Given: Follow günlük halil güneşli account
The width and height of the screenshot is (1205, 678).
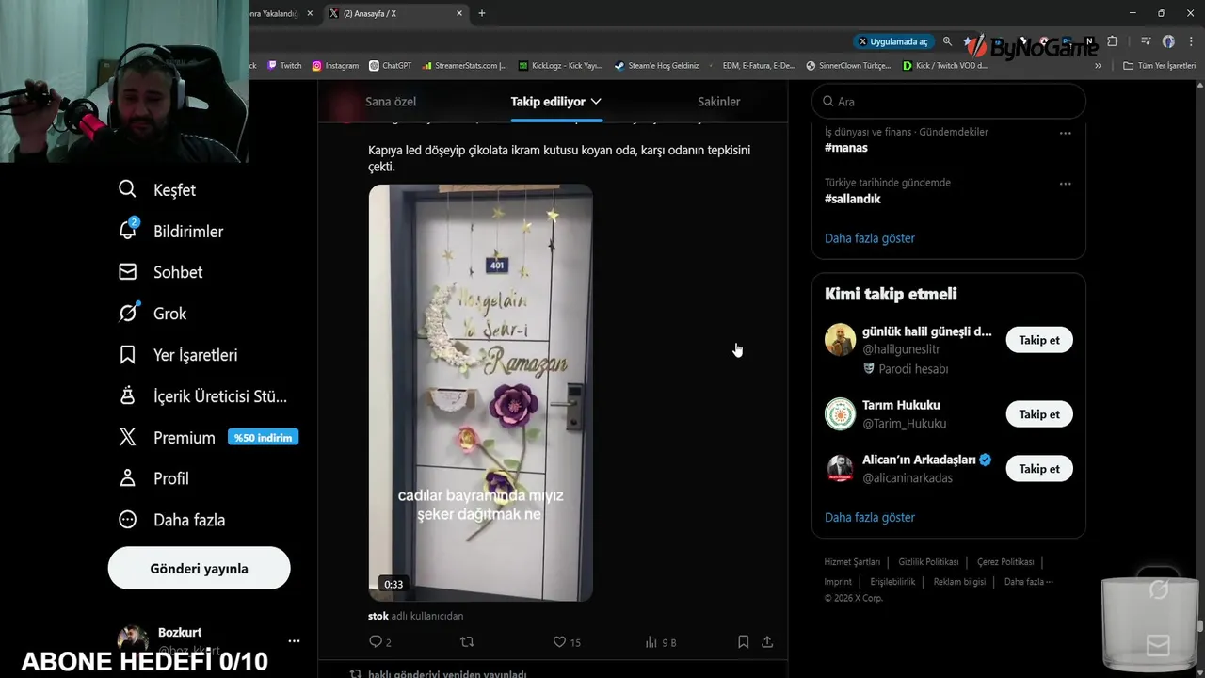Looking at the screenshot, I should [1039, 340].
